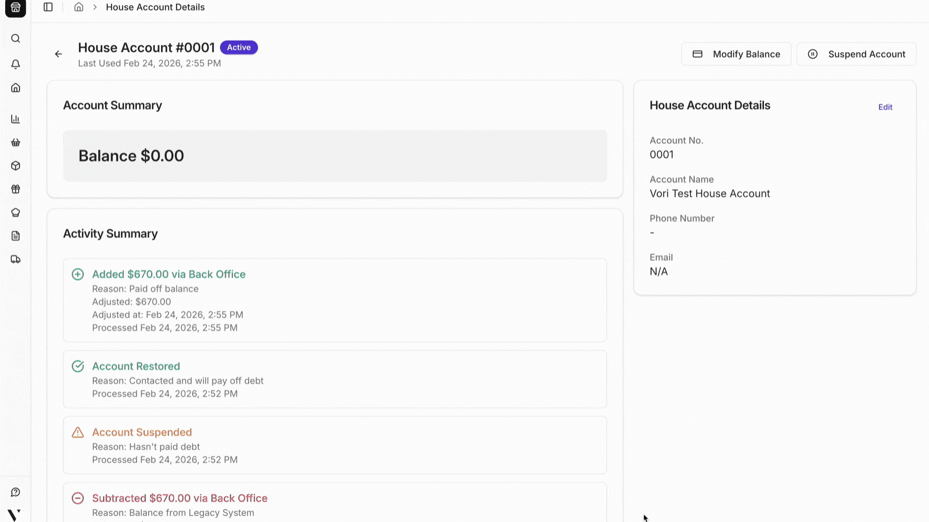Select the Account Suspended activity entry
The height and width of the screenshot is (522, 929).
(x=334, y=445)
